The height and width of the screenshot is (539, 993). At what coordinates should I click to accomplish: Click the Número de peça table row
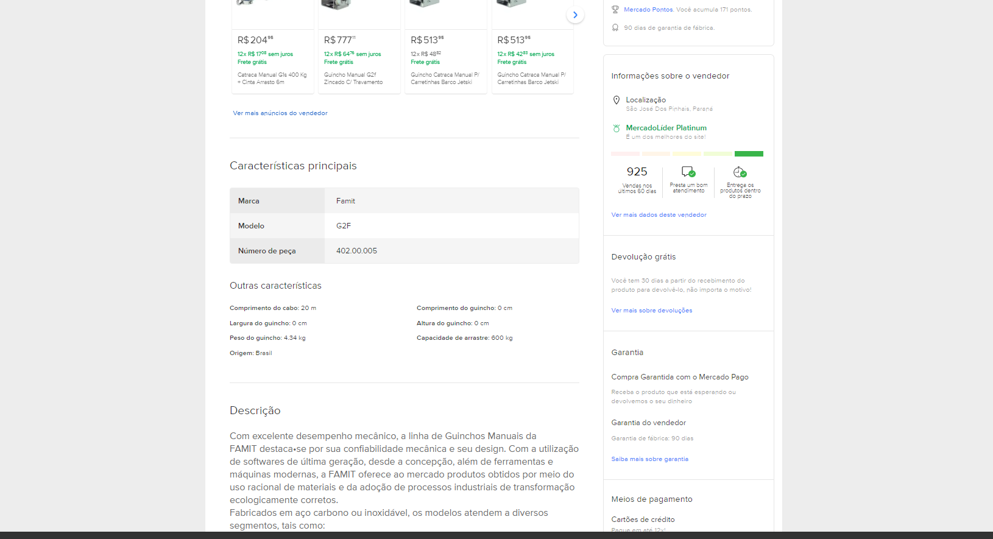(x=404, y=251)
